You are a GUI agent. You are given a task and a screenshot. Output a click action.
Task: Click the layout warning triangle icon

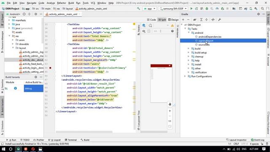click(172, 25)
